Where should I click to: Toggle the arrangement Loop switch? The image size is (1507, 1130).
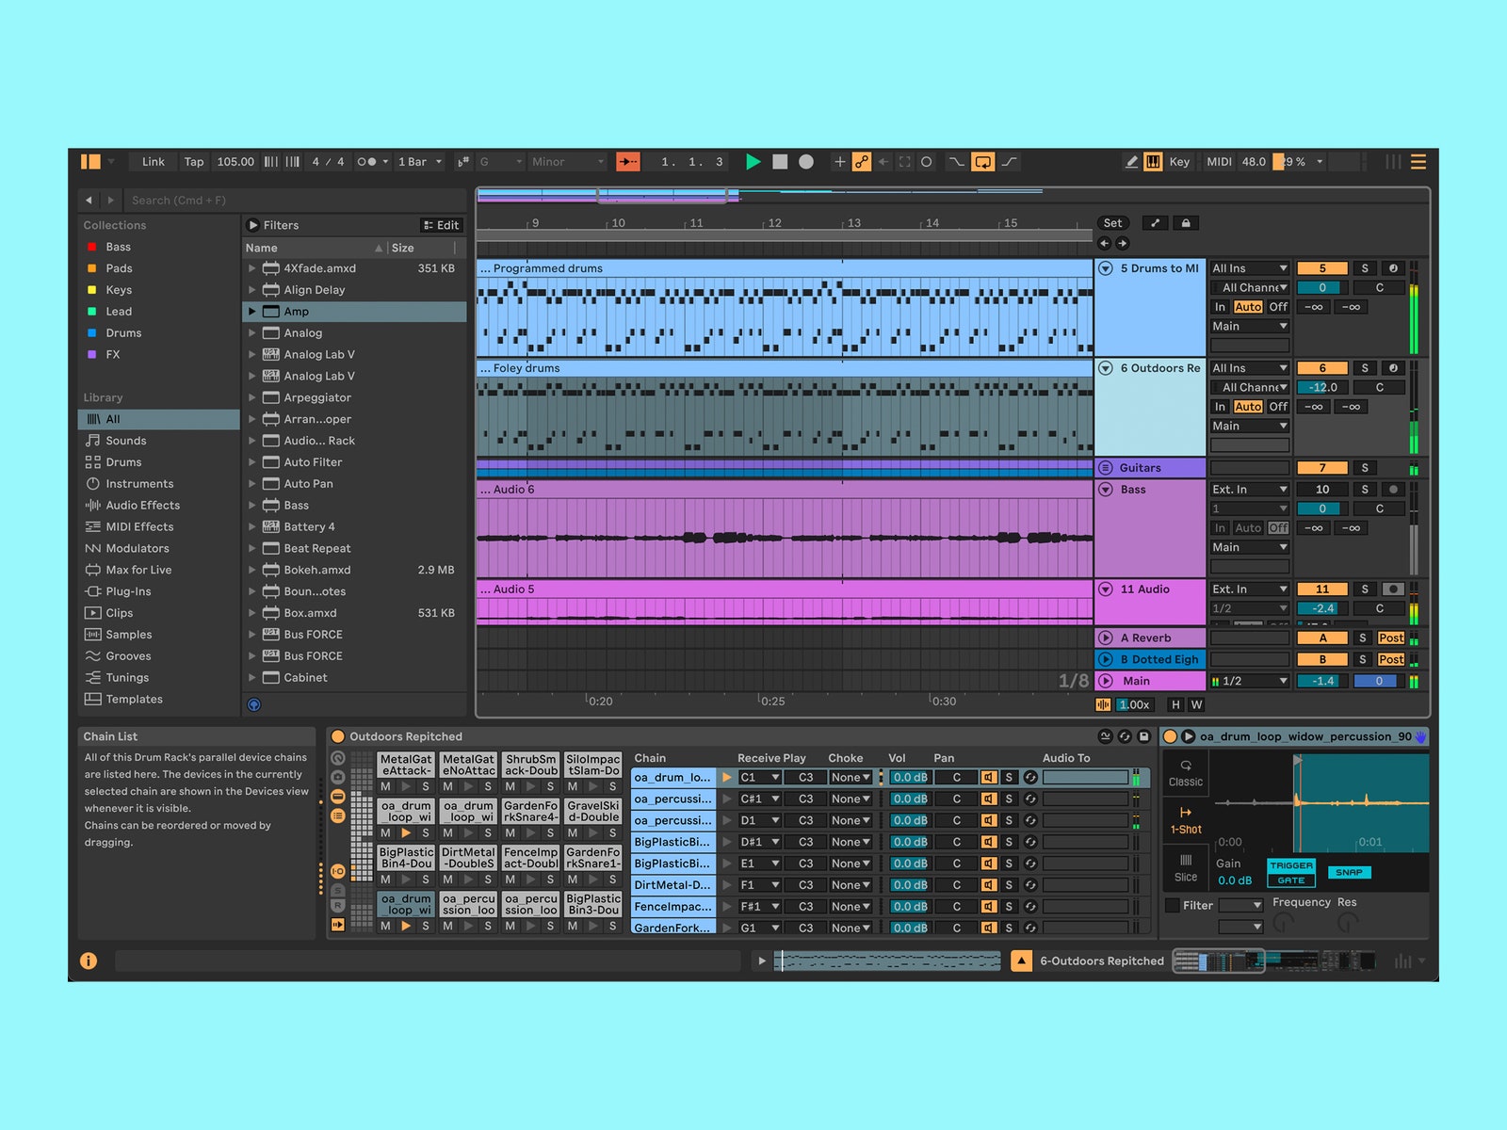tap(982, 162)
